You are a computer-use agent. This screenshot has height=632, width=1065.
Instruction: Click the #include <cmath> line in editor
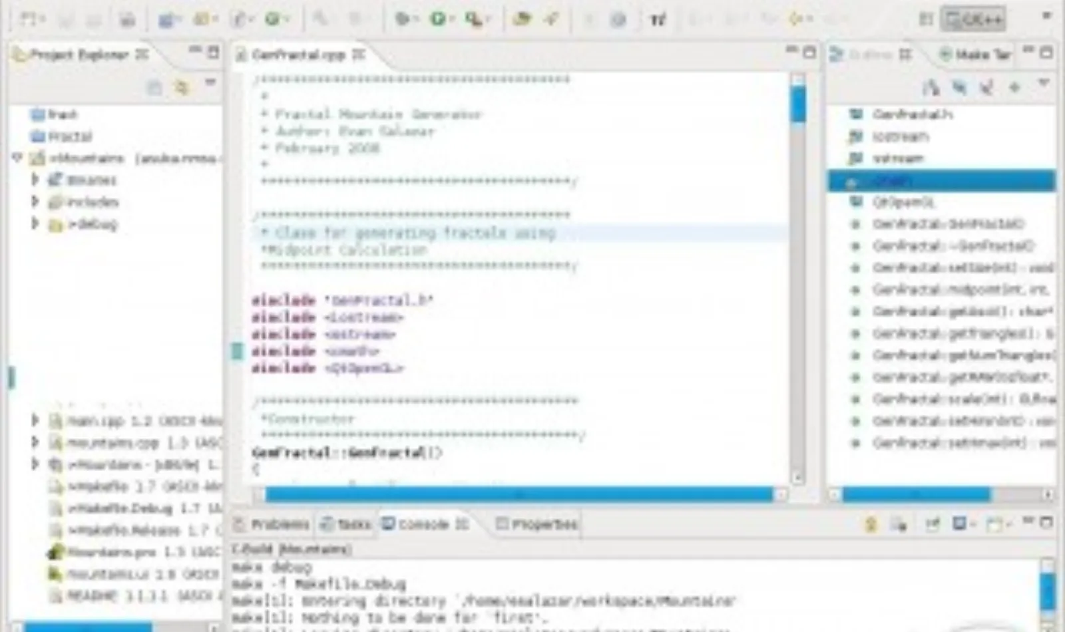(316, 351)
